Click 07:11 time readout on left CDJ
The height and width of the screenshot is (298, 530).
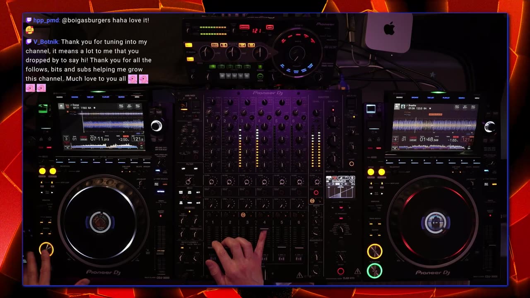(99, 139)
